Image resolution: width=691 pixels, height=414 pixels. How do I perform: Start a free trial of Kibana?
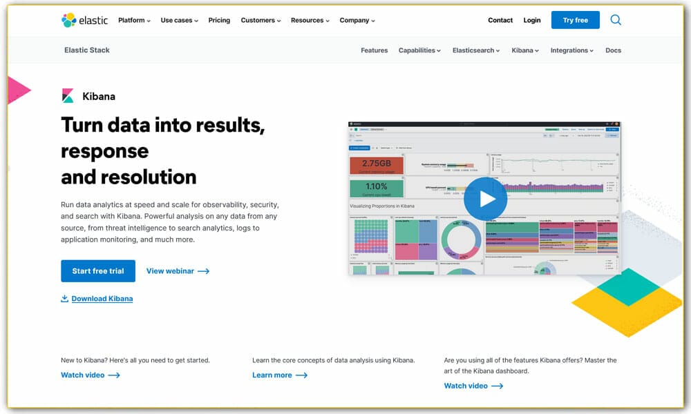click(97, 270)
